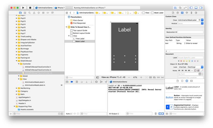Show the Identity inspector tab
The height and width of the screenshot is (128, 213).
pos(182,13)
